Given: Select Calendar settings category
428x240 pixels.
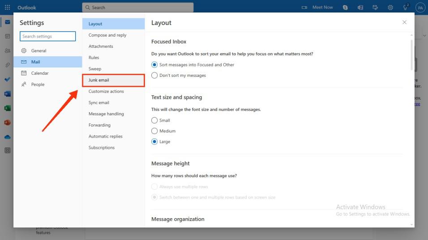Looking at the screenshot, I should pyautogui.click(x=48, y=73).
